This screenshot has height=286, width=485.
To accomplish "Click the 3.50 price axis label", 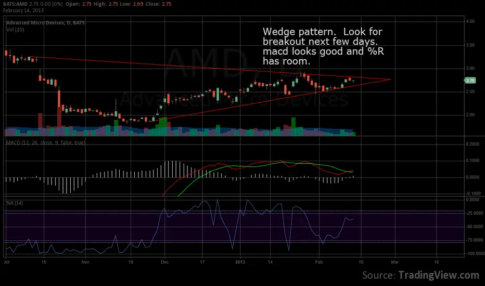I will point(470,45).
